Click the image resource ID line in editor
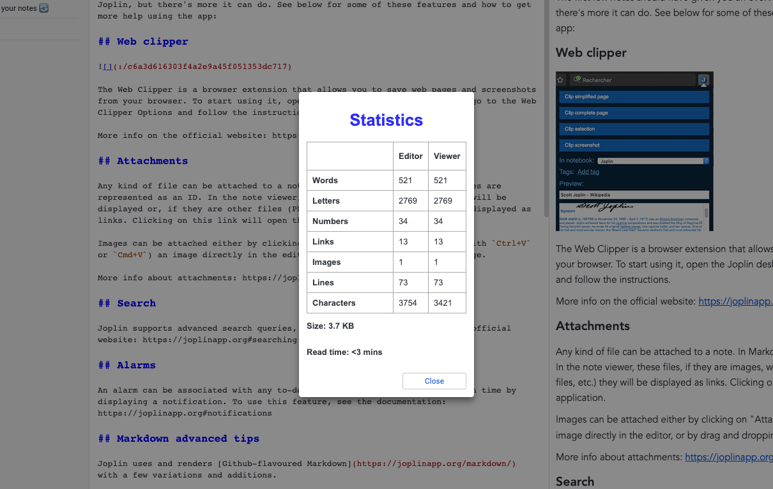This screenshot has width=773, height=489. point(195,66)
